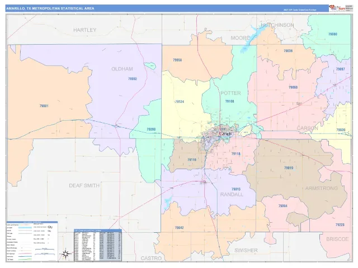
Task: Click the Amarillo Metropolitan Statistical Area title
Action: click(50, 8)
